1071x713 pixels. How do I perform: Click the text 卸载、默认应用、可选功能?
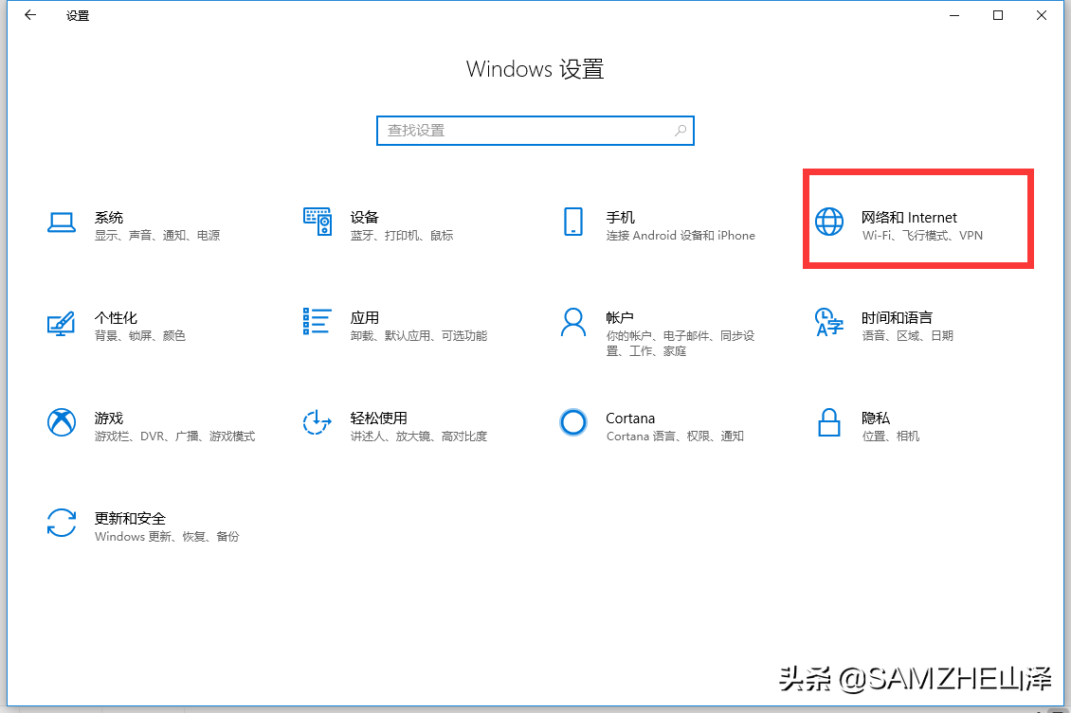(419, 336)
